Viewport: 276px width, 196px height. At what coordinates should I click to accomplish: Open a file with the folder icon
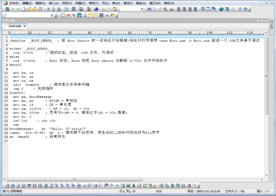29,9
